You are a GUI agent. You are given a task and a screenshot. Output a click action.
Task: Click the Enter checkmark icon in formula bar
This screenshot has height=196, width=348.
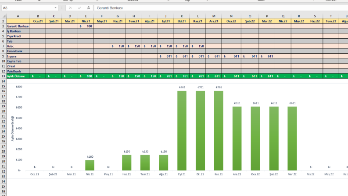click(x=79, y=8)
